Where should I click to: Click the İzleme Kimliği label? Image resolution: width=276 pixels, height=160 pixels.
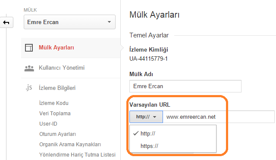(149, 49)
